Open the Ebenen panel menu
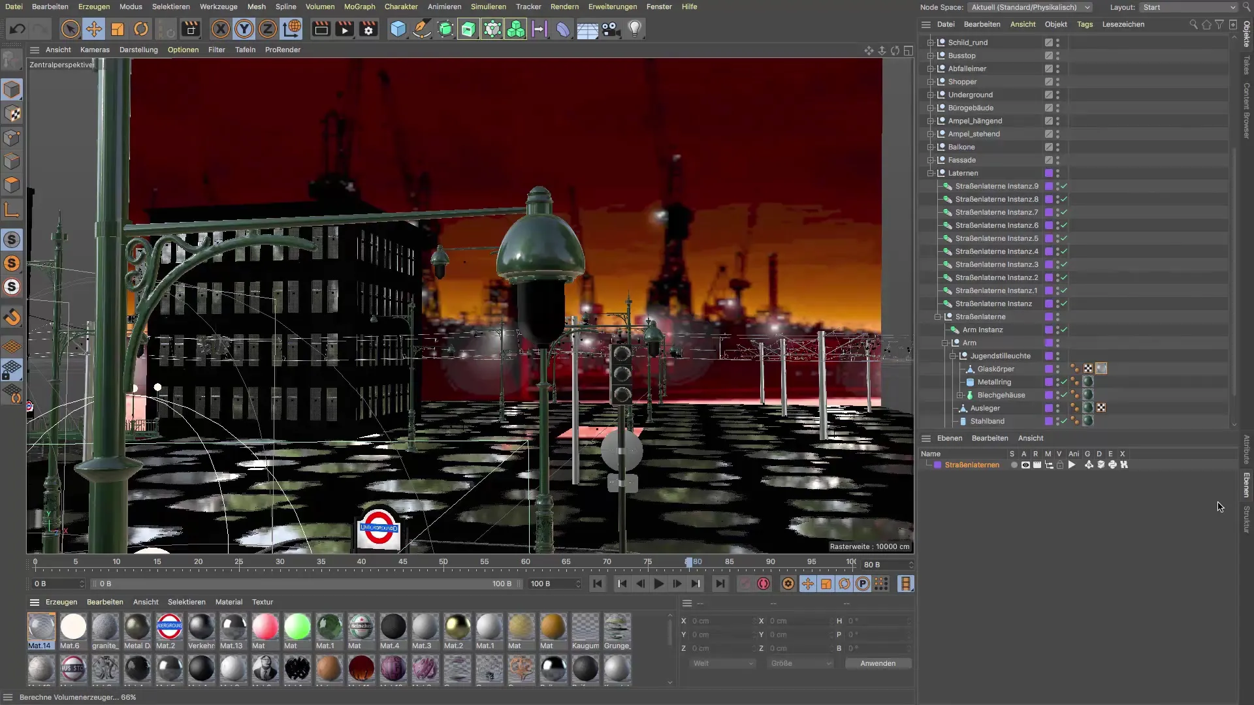Image resolution: width=1254 pixels, height=705 pixels. pyautogui.click(x=949, y=438)
